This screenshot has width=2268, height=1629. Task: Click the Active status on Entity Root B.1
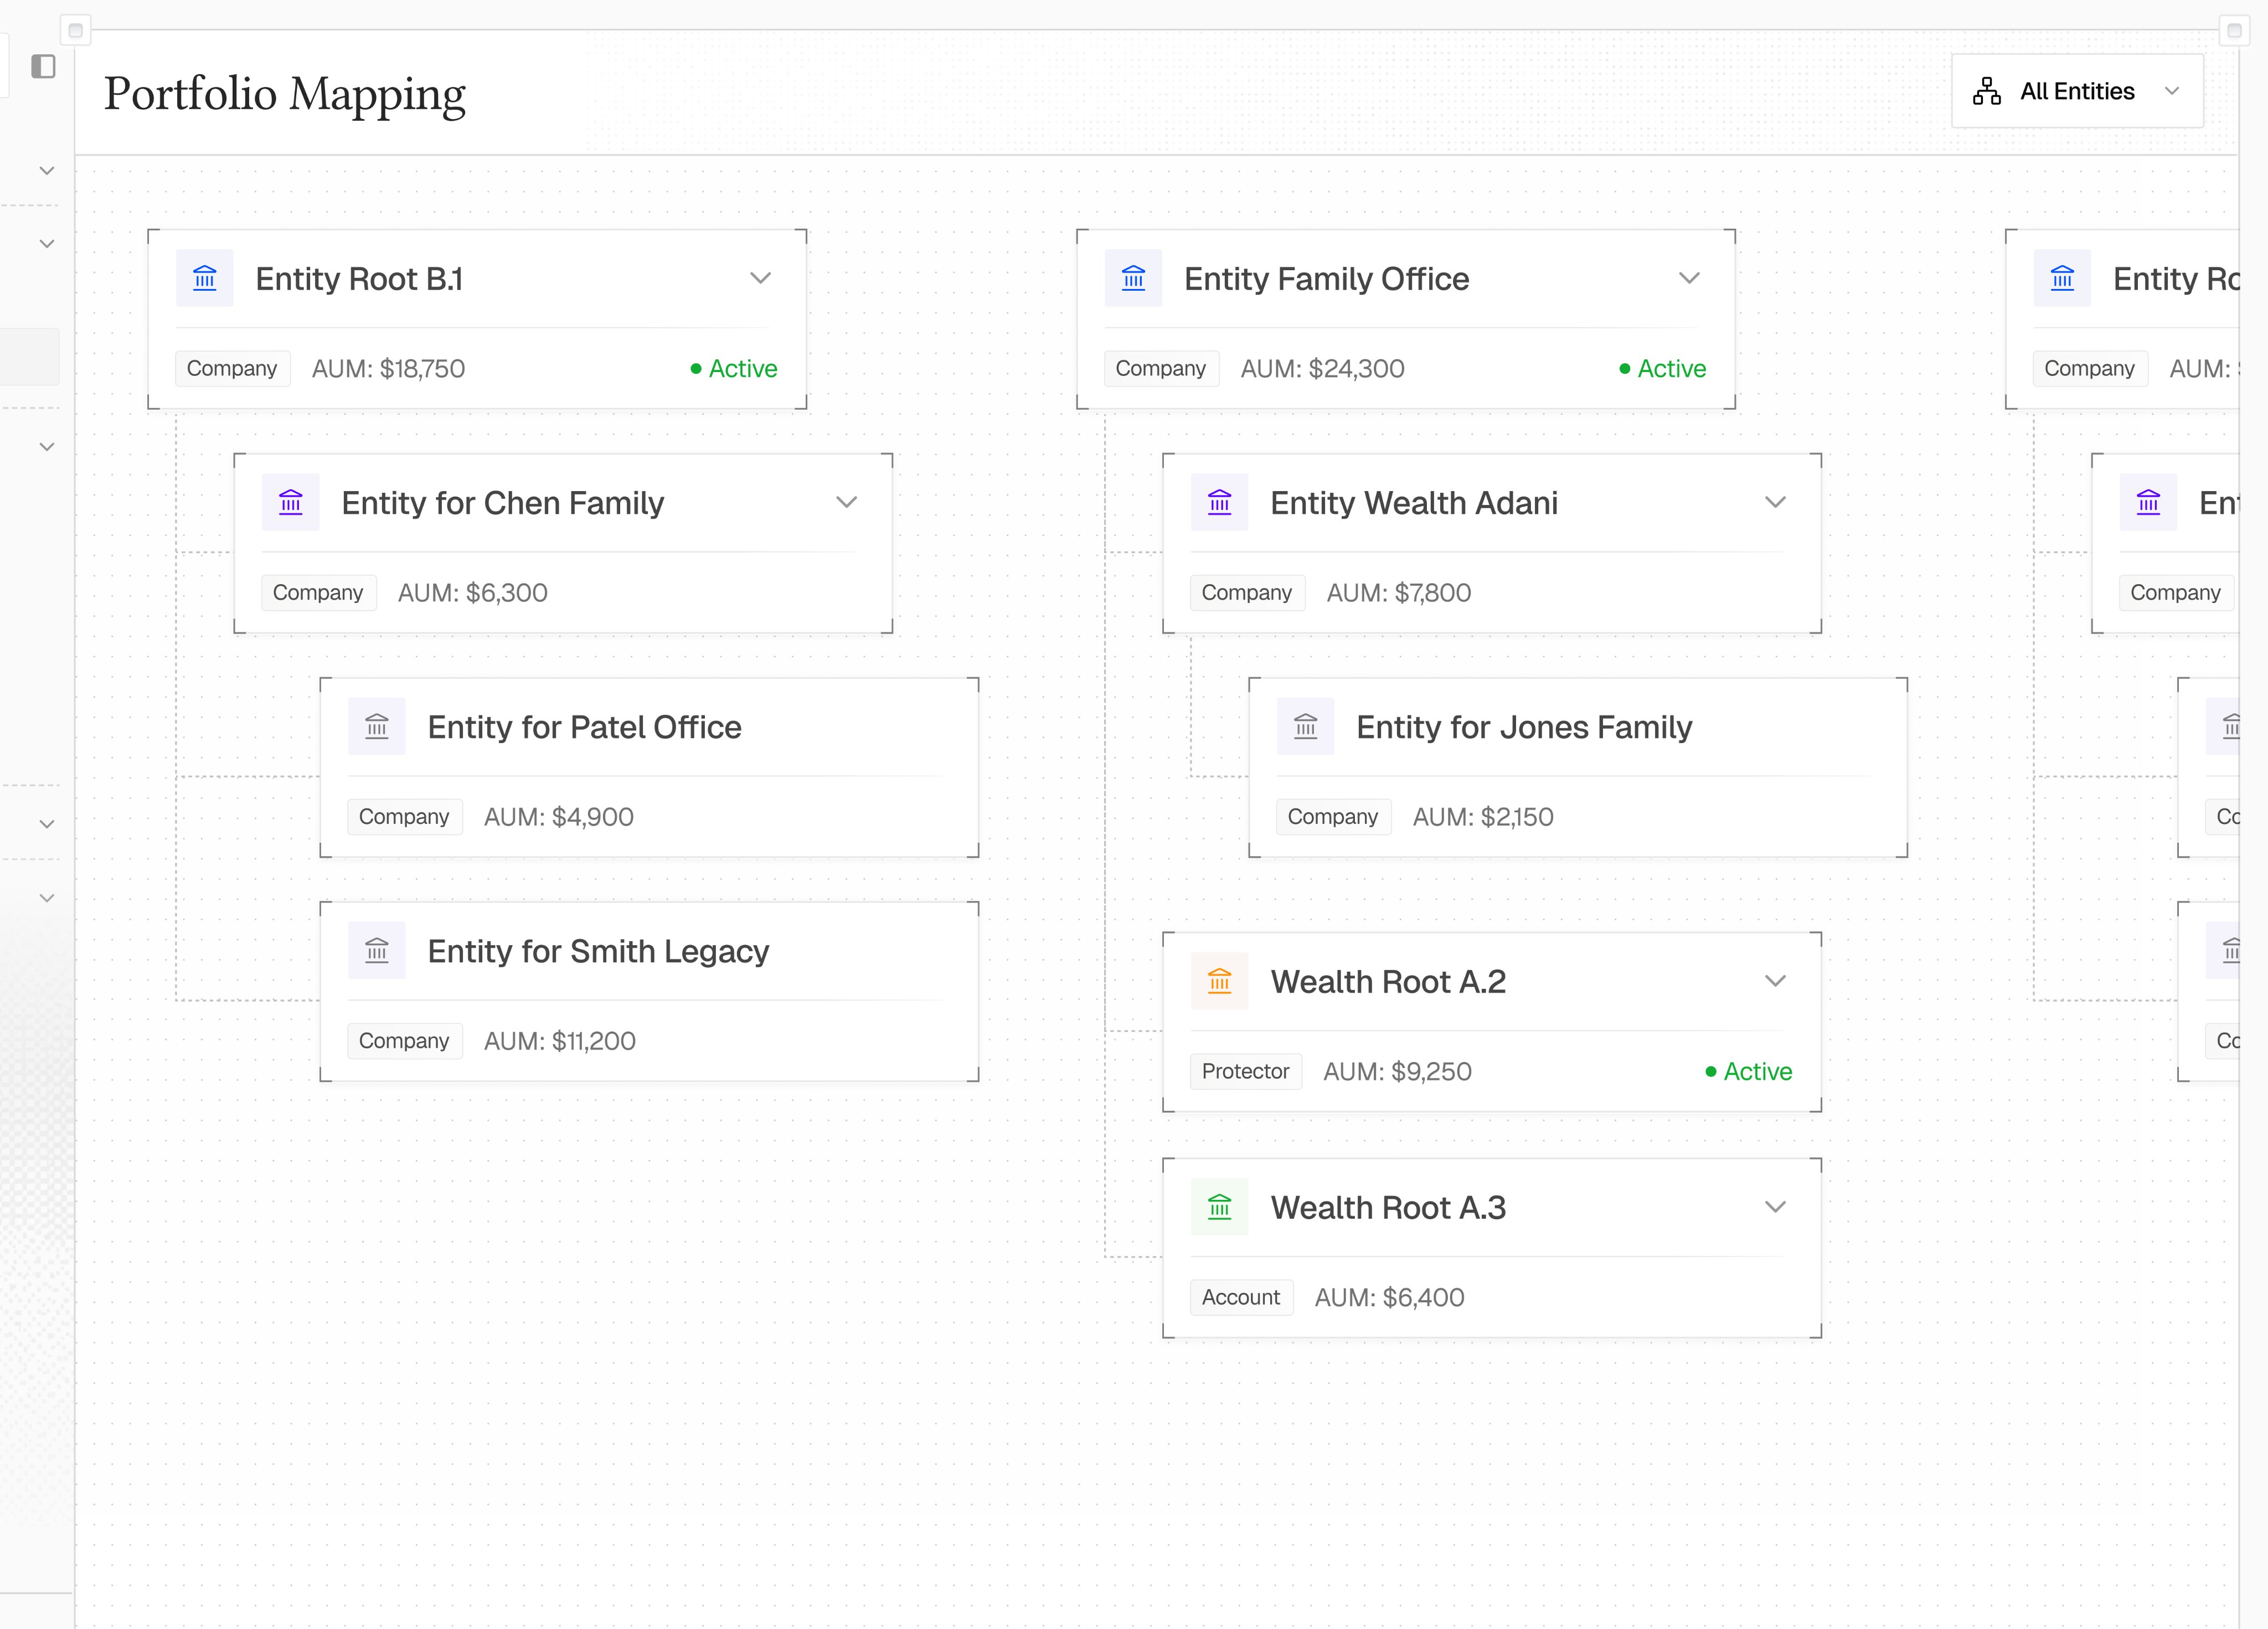pos(734,368)
